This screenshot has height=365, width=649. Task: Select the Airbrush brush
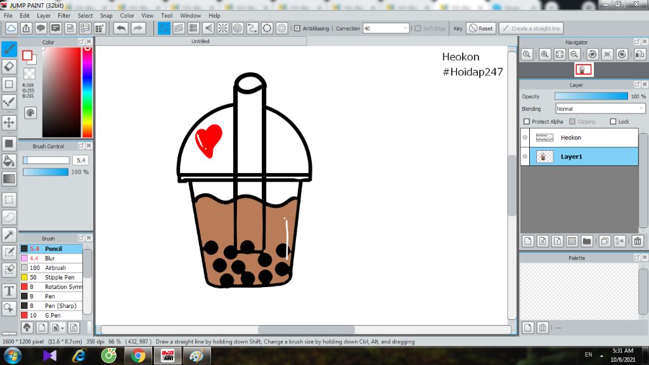pyautogui.click(x=51, y=268)
